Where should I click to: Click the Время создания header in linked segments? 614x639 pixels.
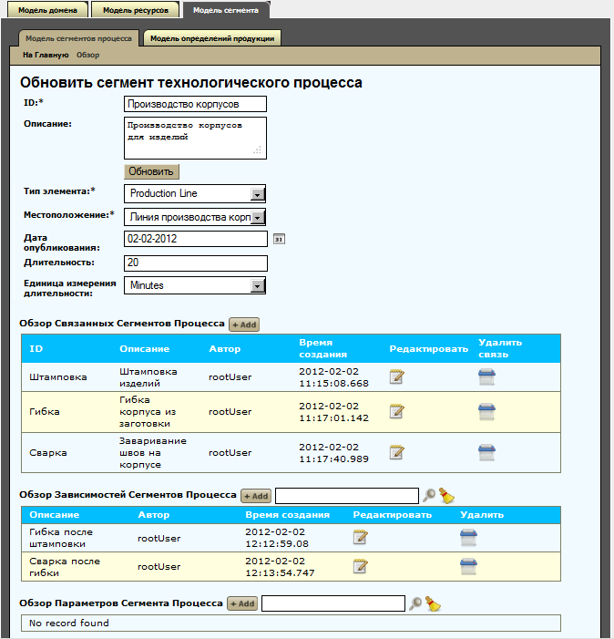322,348
